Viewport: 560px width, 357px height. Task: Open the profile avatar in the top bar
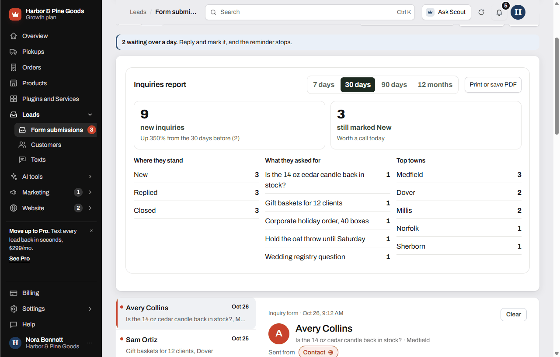[518, 12]
